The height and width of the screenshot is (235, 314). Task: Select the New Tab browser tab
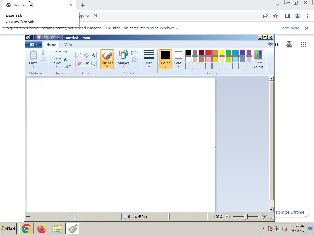[39, 5]
